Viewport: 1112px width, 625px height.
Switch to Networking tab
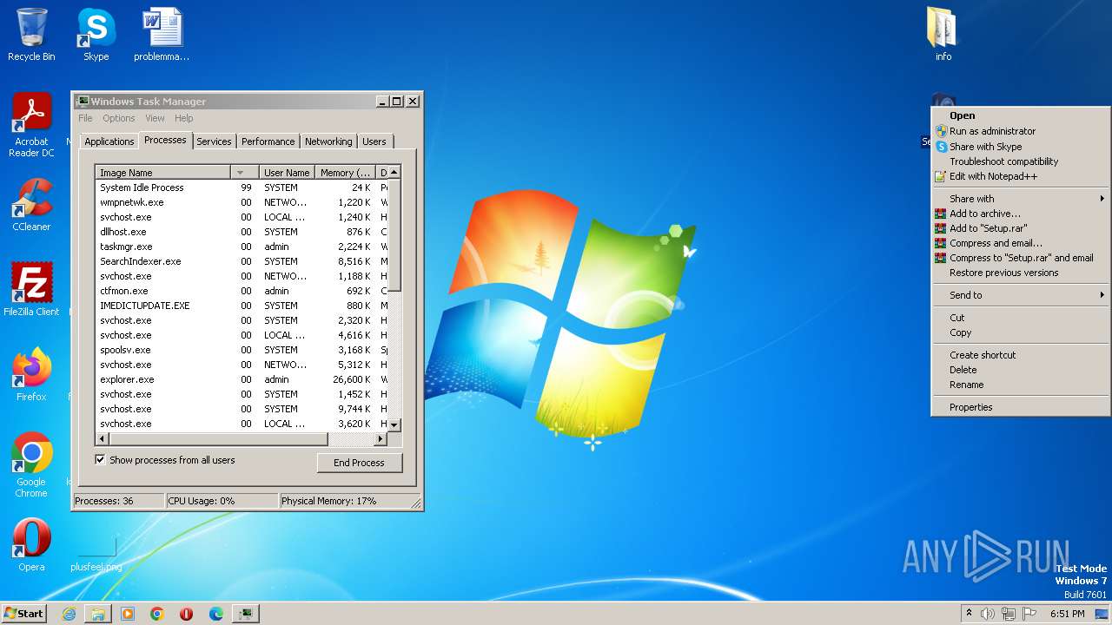click(328, 141)
